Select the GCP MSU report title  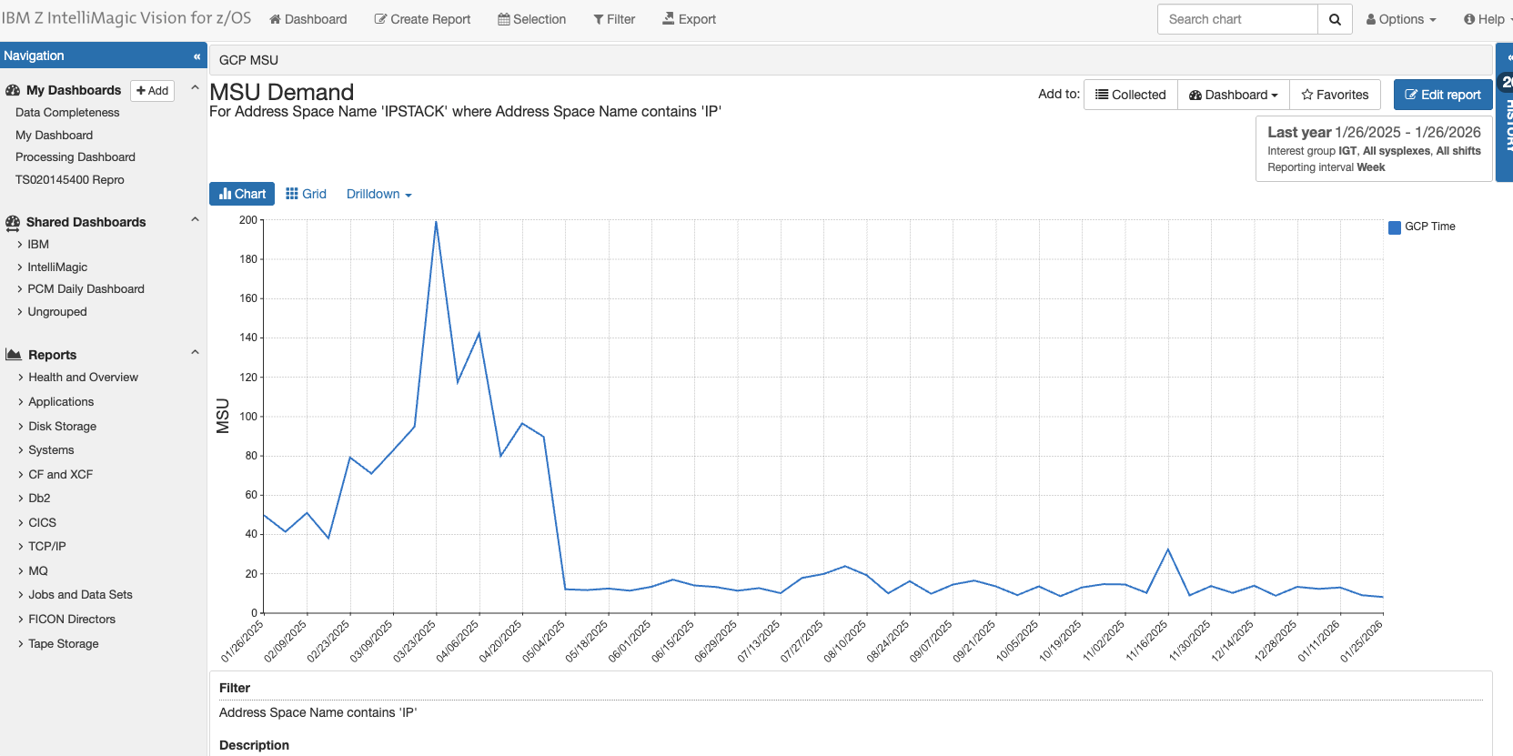[x=248, y=60]
